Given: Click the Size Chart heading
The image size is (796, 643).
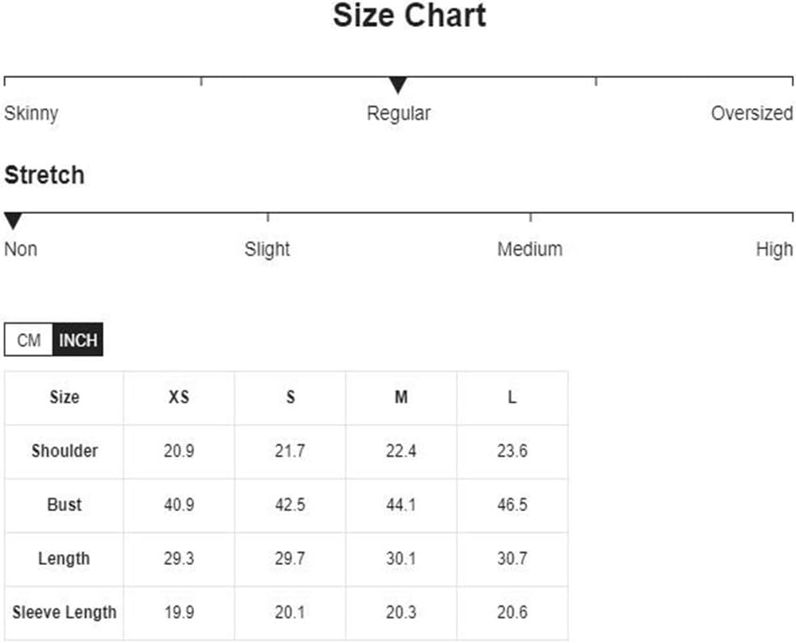Looking at the screenshot, I should point(409,15).
